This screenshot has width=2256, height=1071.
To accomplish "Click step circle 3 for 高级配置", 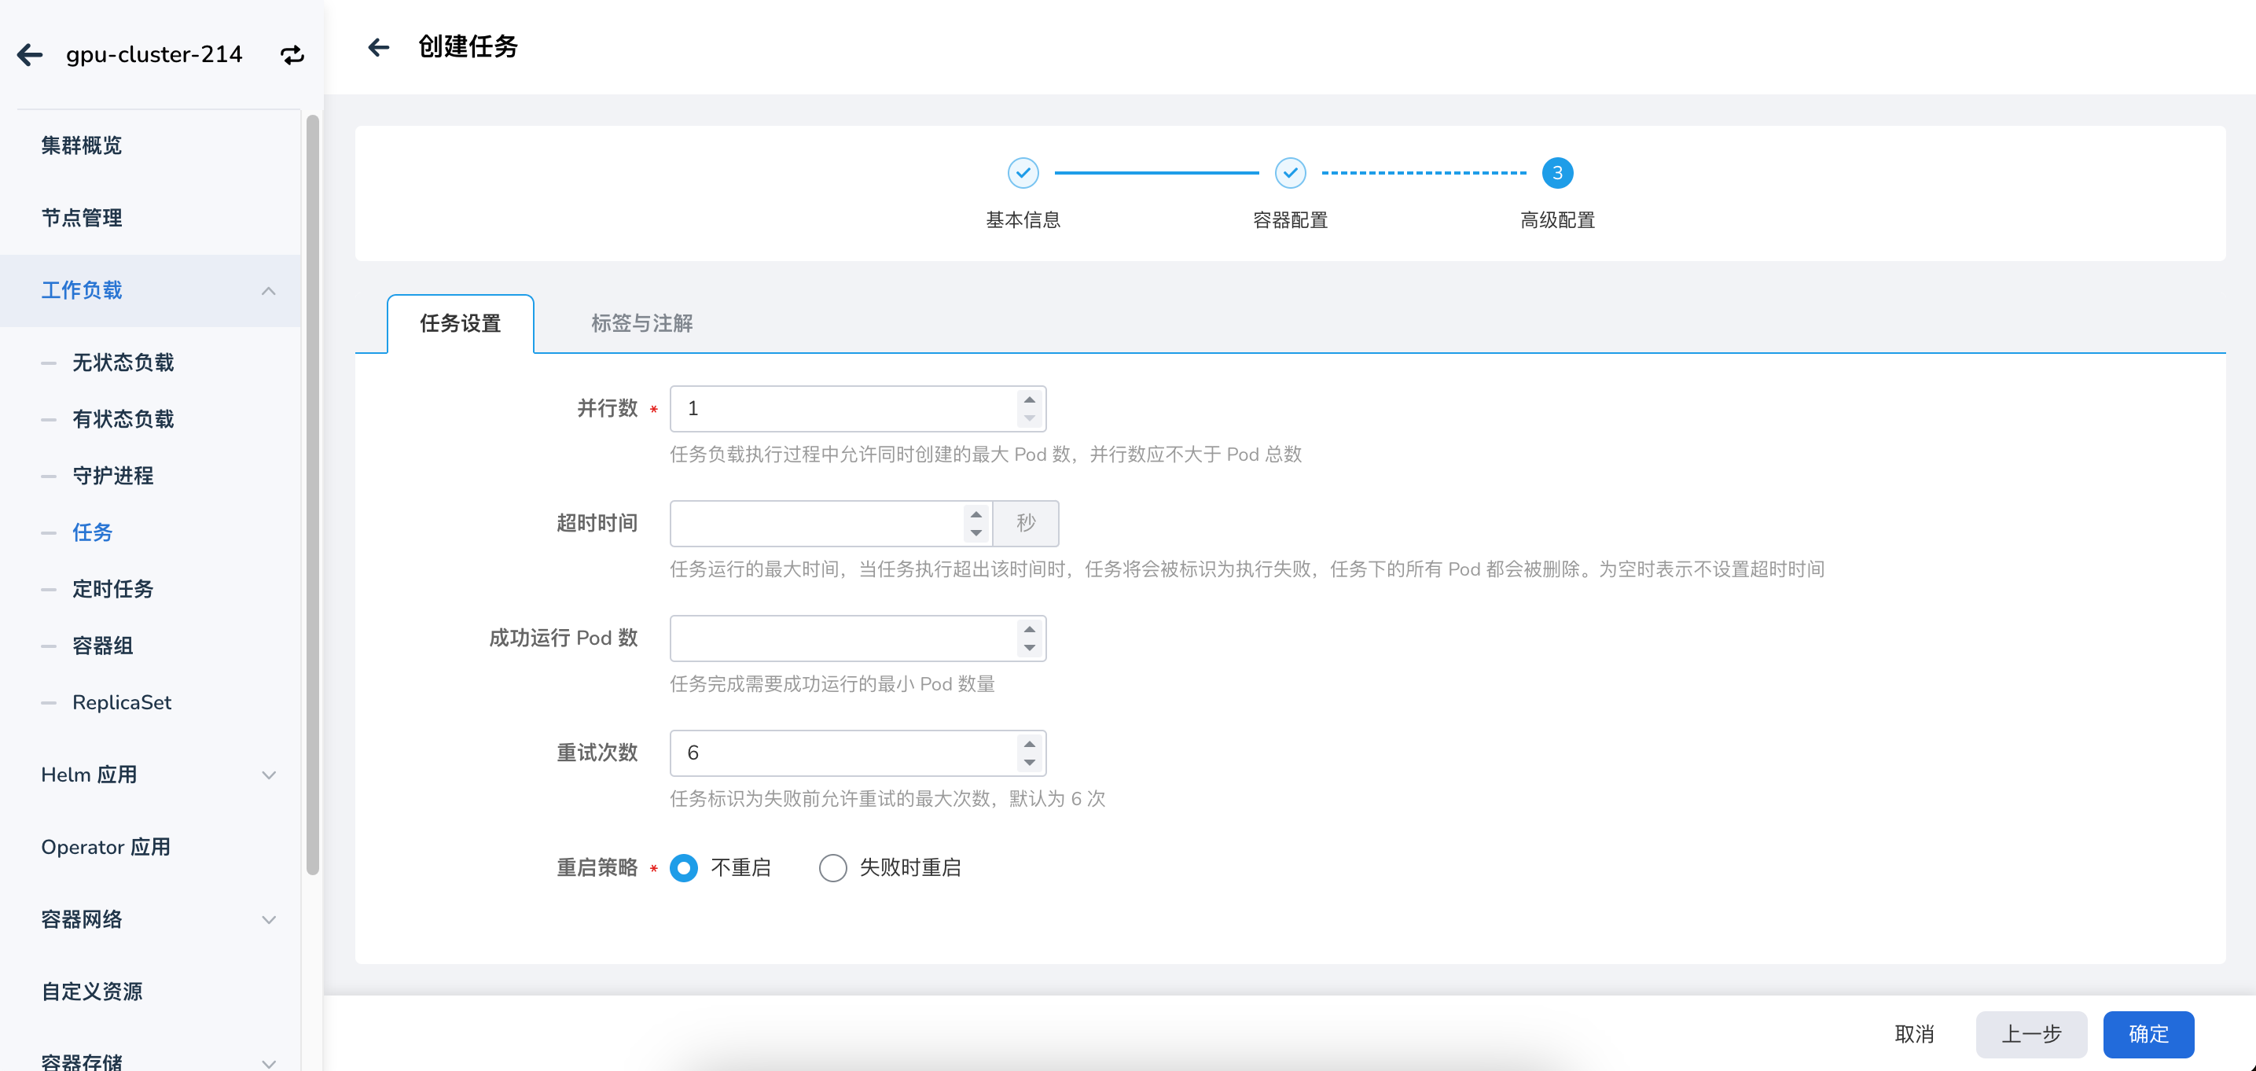I will coord(1556,173).
